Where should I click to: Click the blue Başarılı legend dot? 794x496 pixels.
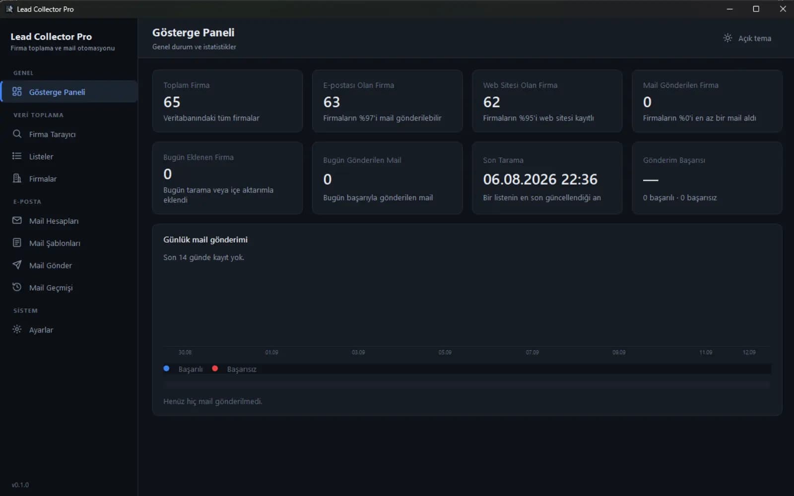[x=166, y=369]
